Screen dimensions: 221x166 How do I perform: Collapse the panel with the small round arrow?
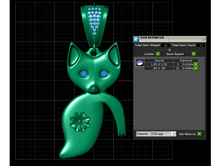[x=169, y=50]
